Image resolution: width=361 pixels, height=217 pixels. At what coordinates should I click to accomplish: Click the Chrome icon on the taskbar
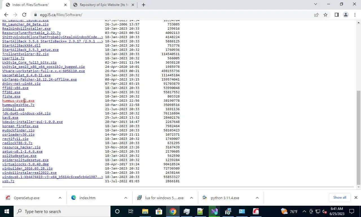coord(173,211)
